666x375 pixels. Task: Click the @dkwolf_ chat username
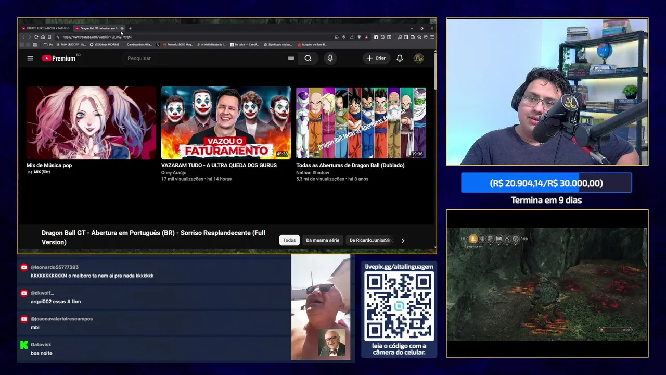(x=42, y=293)
